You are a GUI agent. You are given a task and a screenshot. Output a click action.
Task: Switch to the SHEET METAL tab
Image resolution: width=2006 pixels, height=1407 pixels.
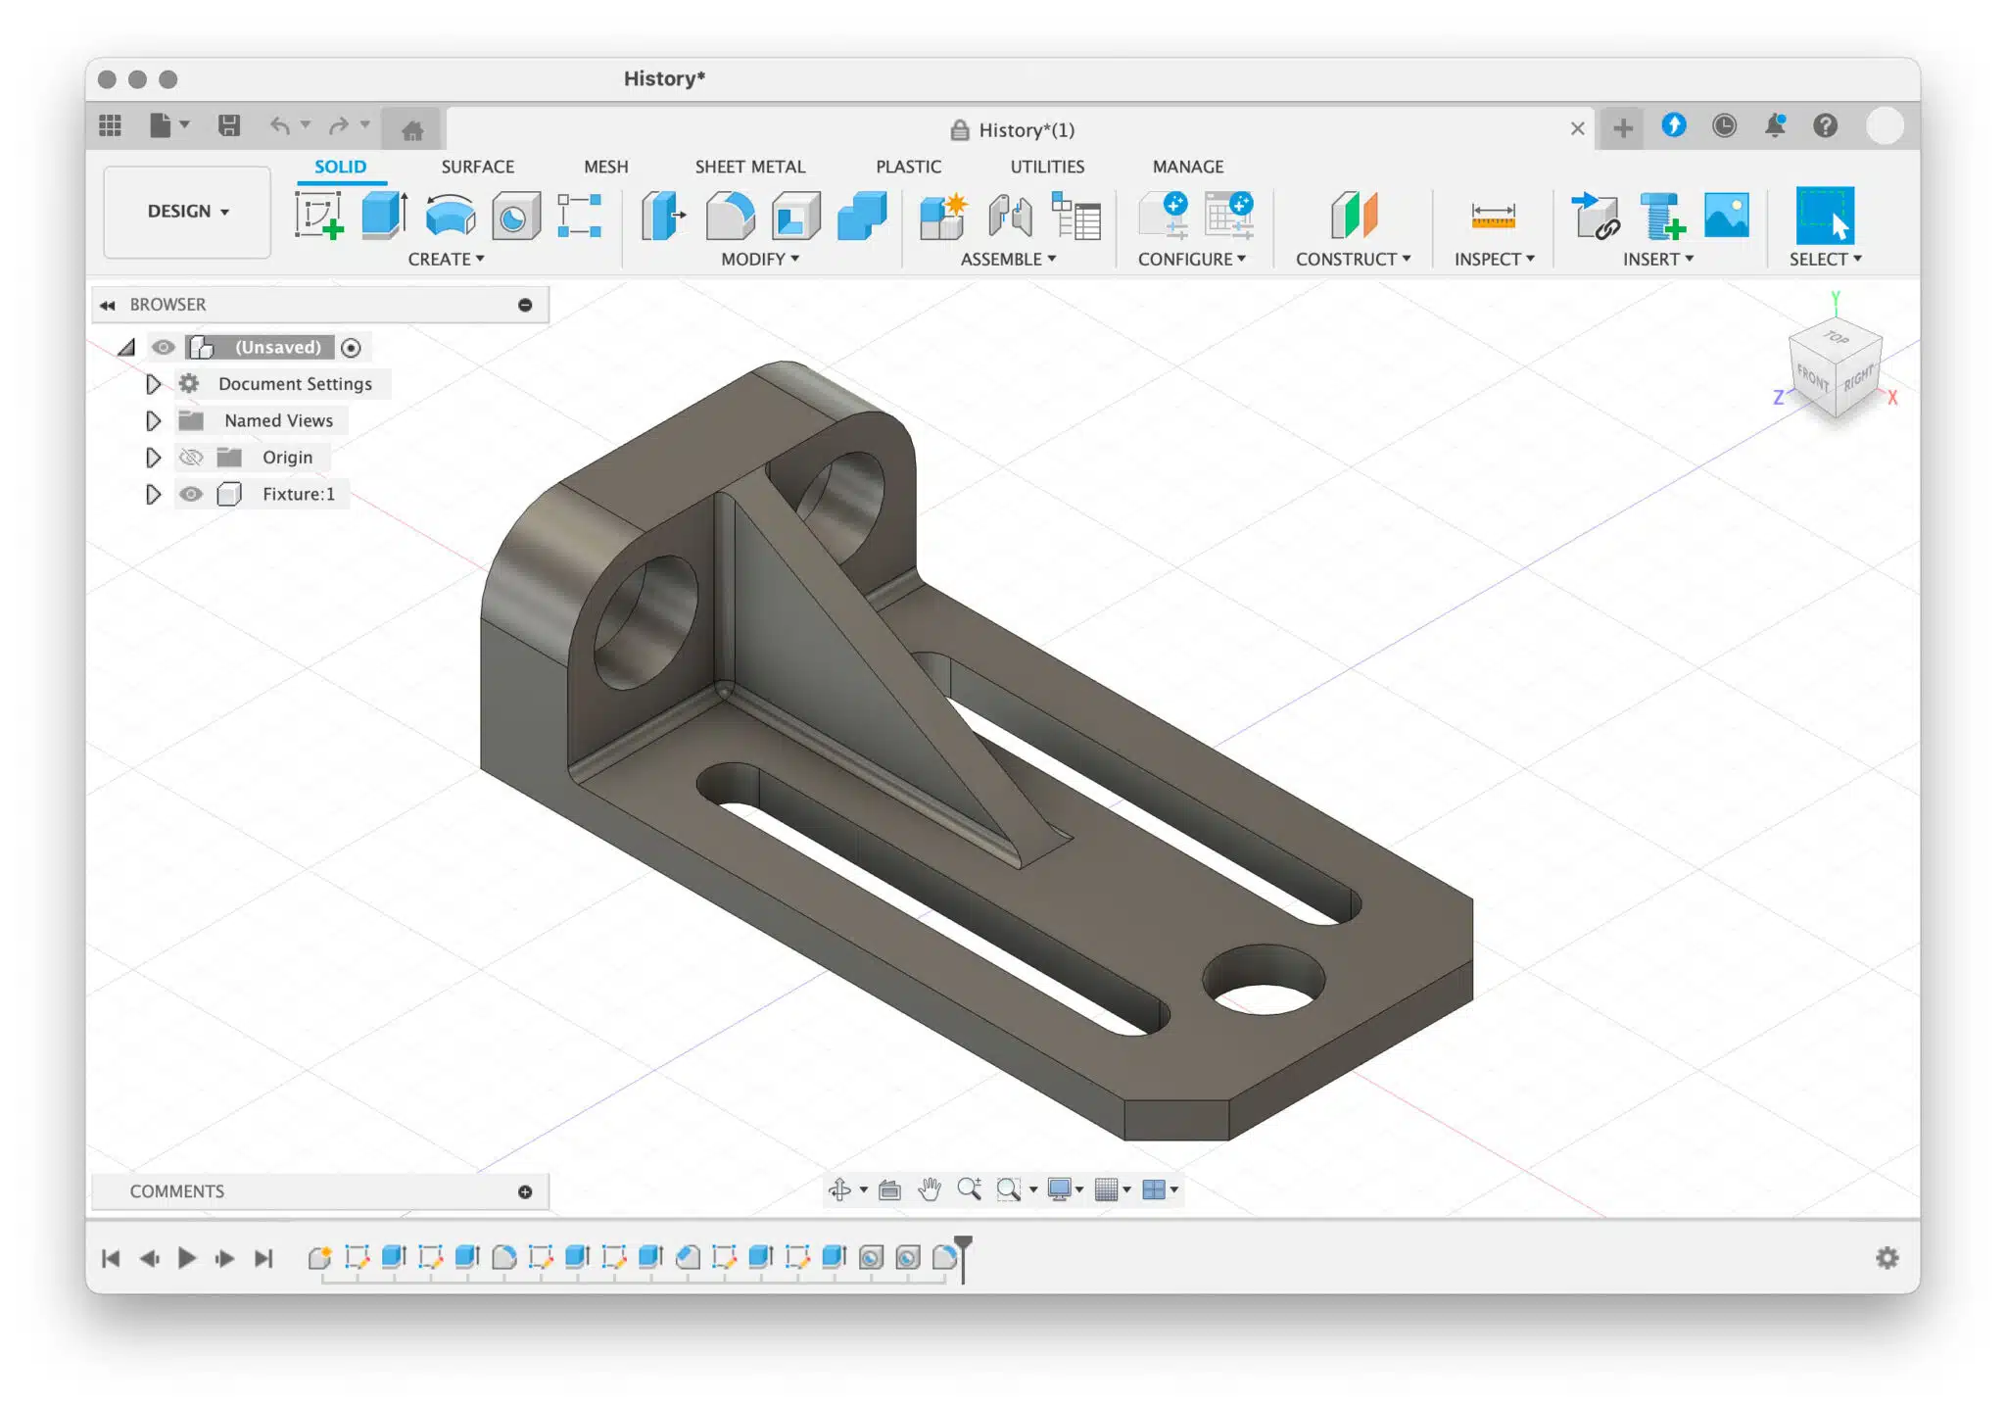(749, 167)
